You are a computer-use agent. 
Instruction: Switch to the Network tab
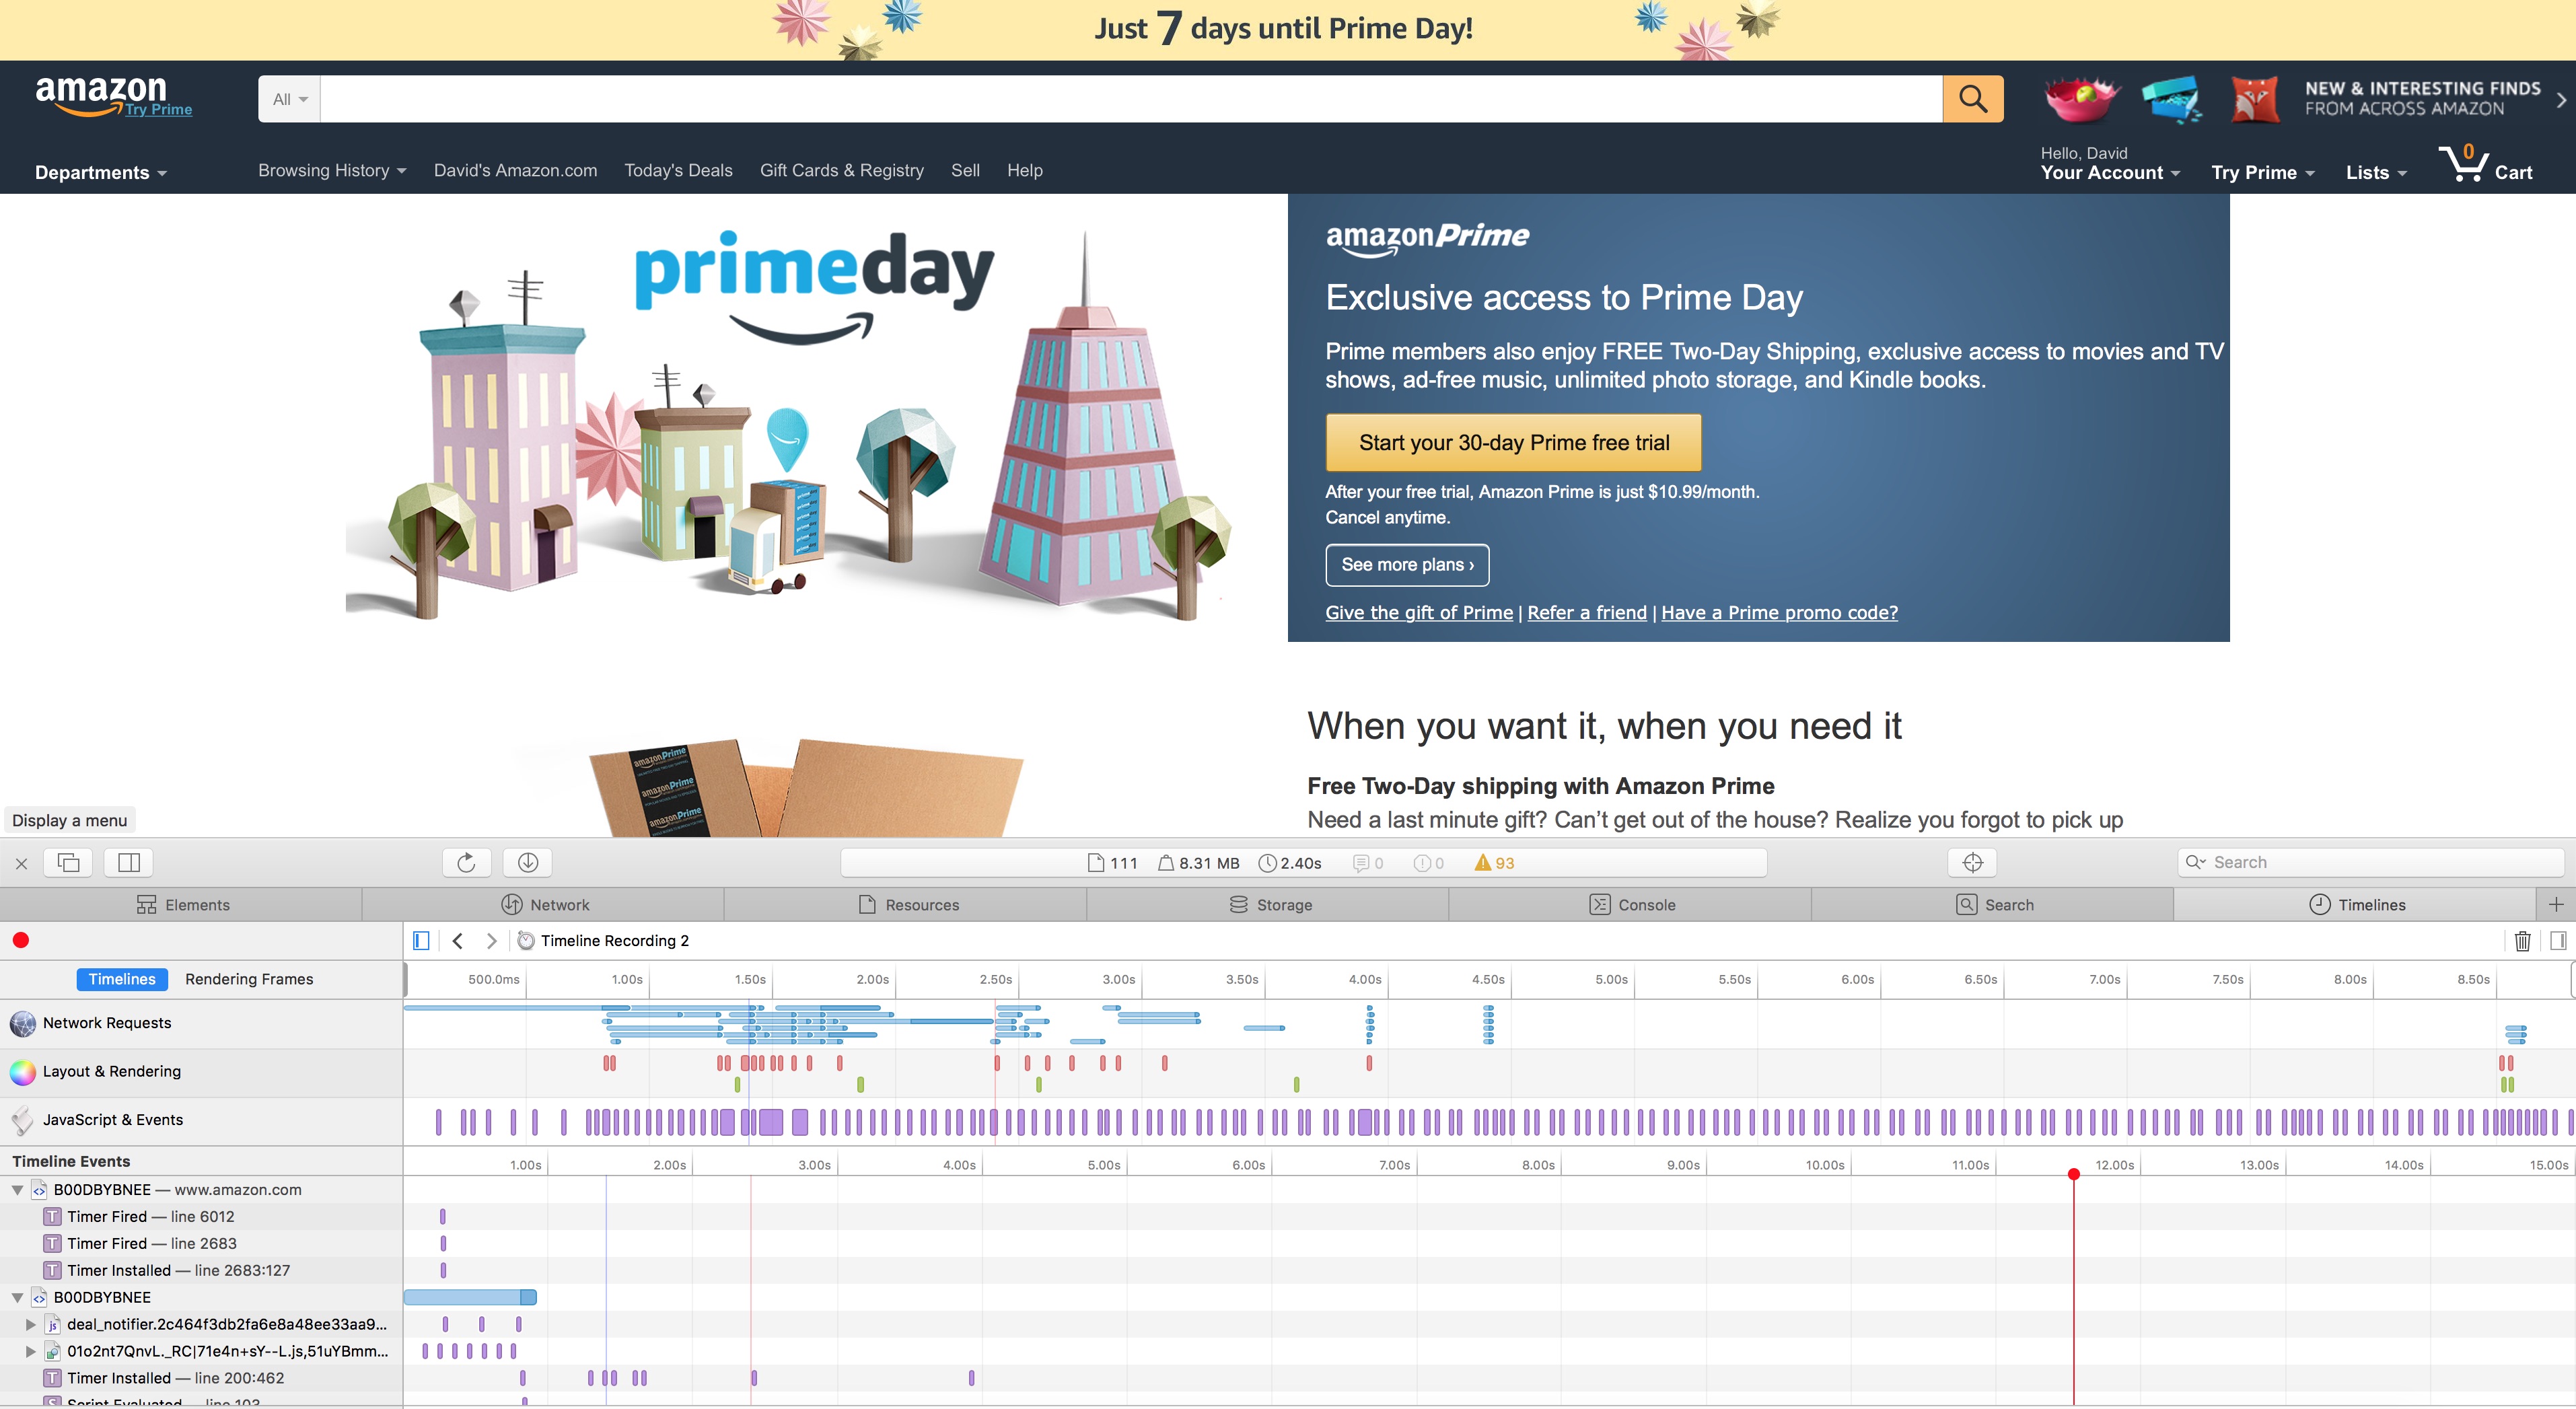point(544,904)
